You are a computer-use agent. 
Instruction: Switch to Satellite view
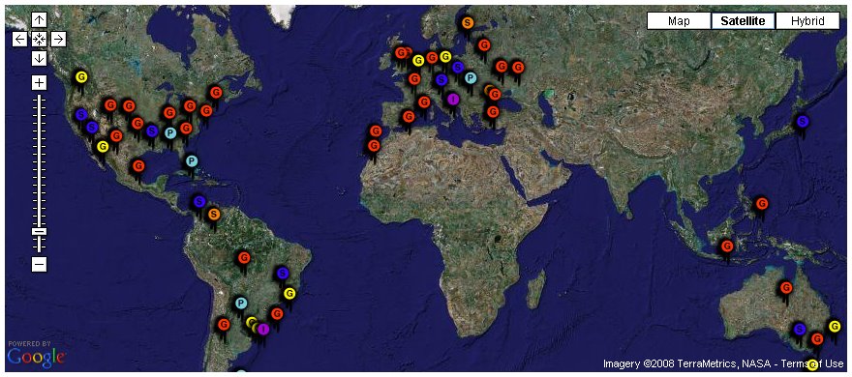coord(744,21)
